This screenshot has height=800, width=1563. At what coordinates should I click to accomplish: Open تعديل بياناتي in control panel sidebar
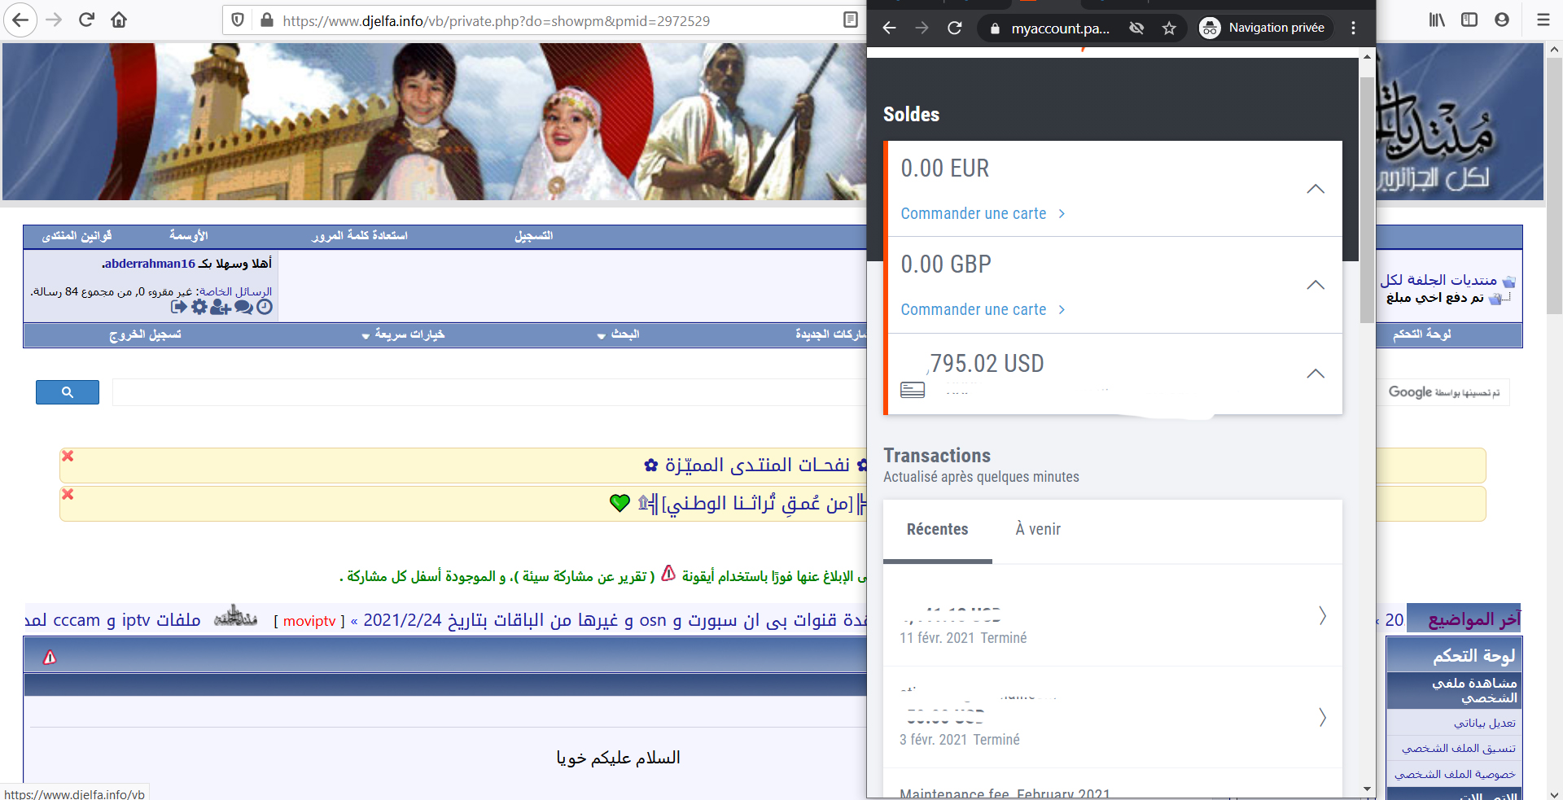(1485, 723)
